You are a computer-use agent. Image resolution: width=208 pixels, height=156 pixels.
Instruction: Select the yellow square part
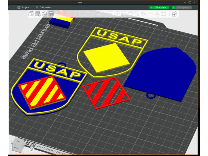107,58
